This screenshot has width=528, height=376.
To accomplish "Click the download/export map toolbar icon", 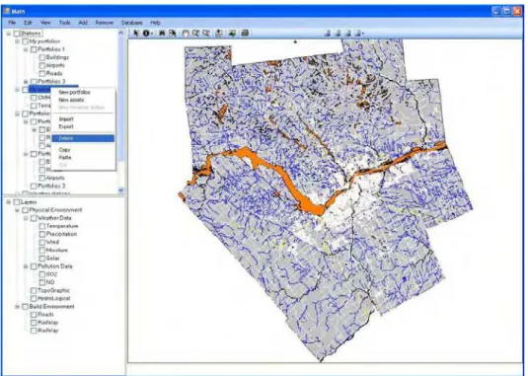I will [219, 33].
